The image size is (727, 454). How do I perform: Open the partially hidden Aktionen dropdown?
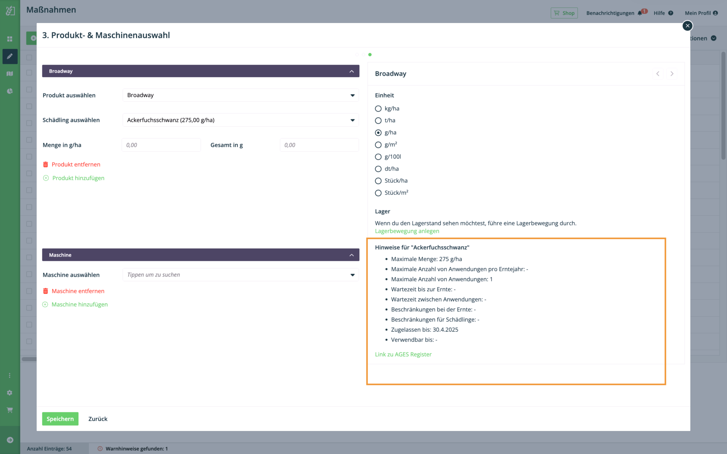tap(704, 38)
